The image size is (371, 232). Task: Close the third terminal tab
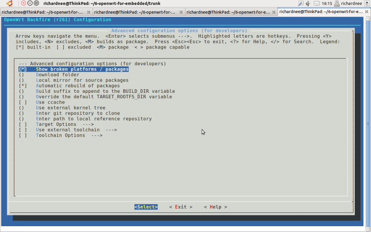click(274, 12)
